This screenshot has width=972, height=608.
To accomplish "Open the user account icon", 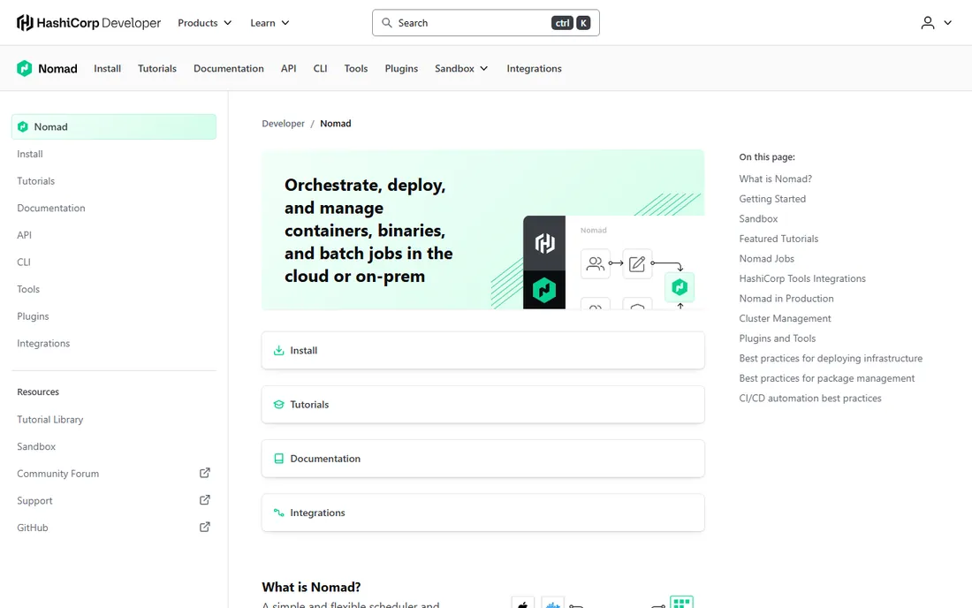I will point(927,23).
